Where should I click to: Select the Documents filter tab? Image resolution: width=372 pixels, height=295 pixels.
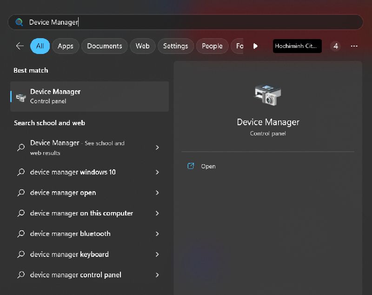coord(104,46)
